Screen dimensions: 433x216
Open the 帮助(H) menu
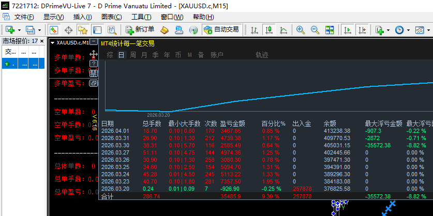pyautogui.click(x=203, y=17)
